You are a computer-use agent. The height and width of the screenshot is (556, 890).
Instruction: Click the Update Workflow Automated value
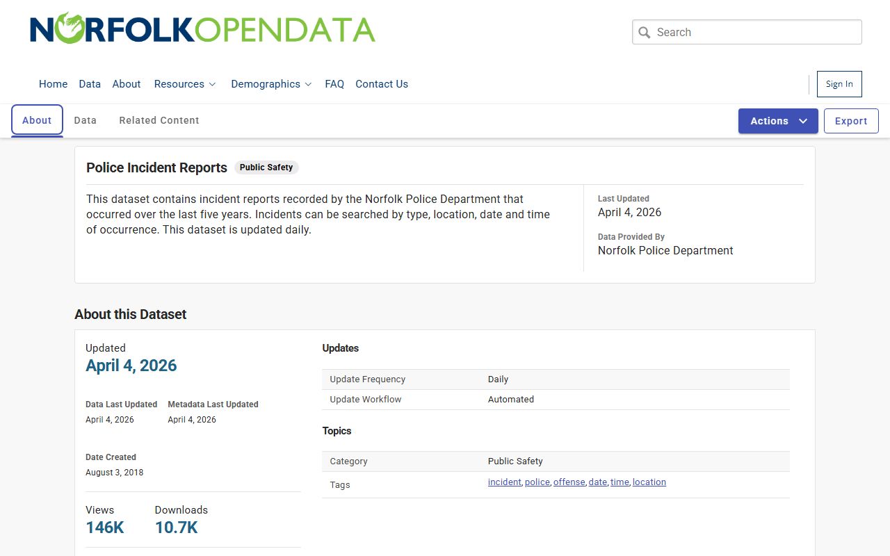pyautogui.click(x=511, y=400)
